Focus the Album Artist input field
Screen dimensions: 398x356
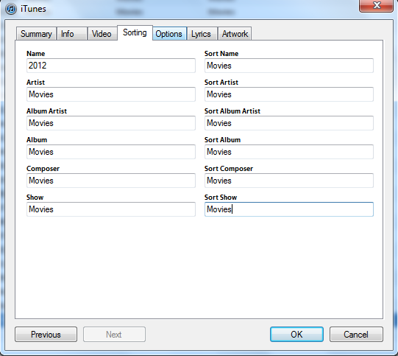111,123
